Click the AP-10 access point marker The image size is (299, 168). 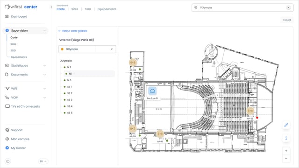[160, 134]
